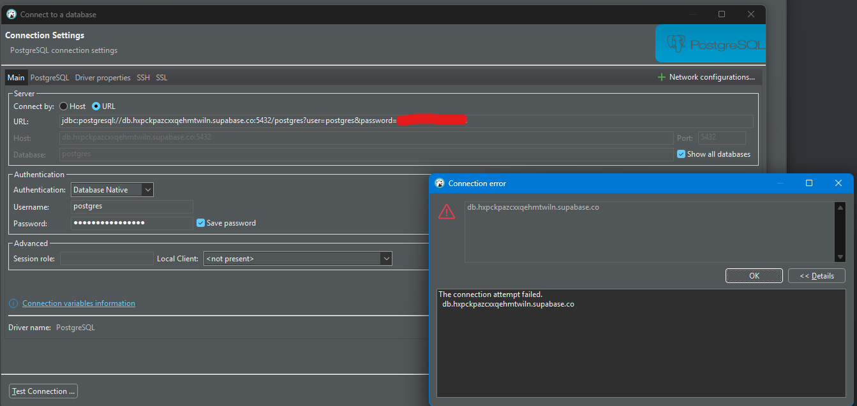
Task: Maximize the Connect to a database window
Action: pos(722,14)
